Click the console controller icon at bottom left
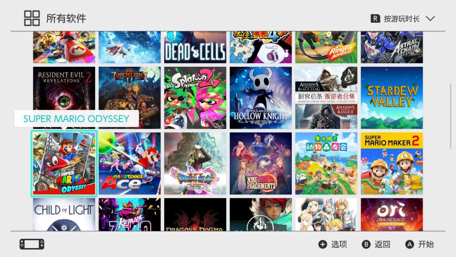Screen dimensions: 456x257 (x=32, y=244)
